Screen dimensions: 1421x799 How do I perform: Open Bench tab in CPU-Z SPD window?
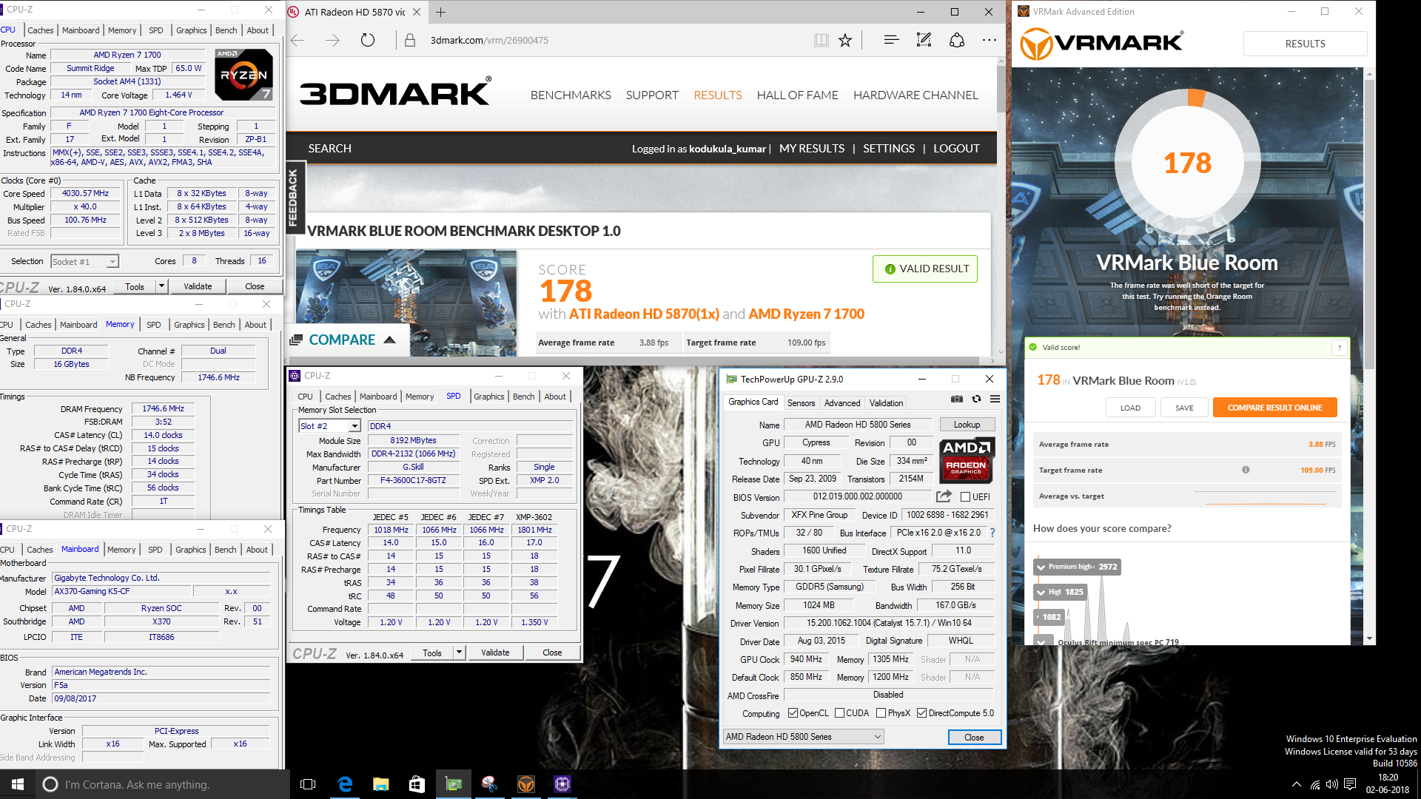(523, 397)
